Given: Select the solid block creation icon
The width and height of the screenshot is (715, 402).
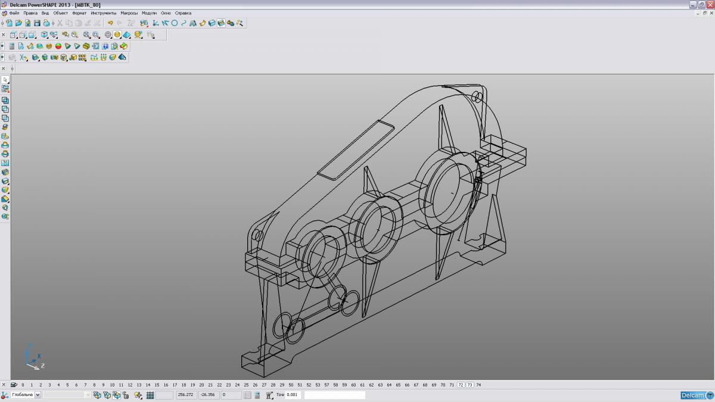Looking at the screenshot, I should coord(212,23).
